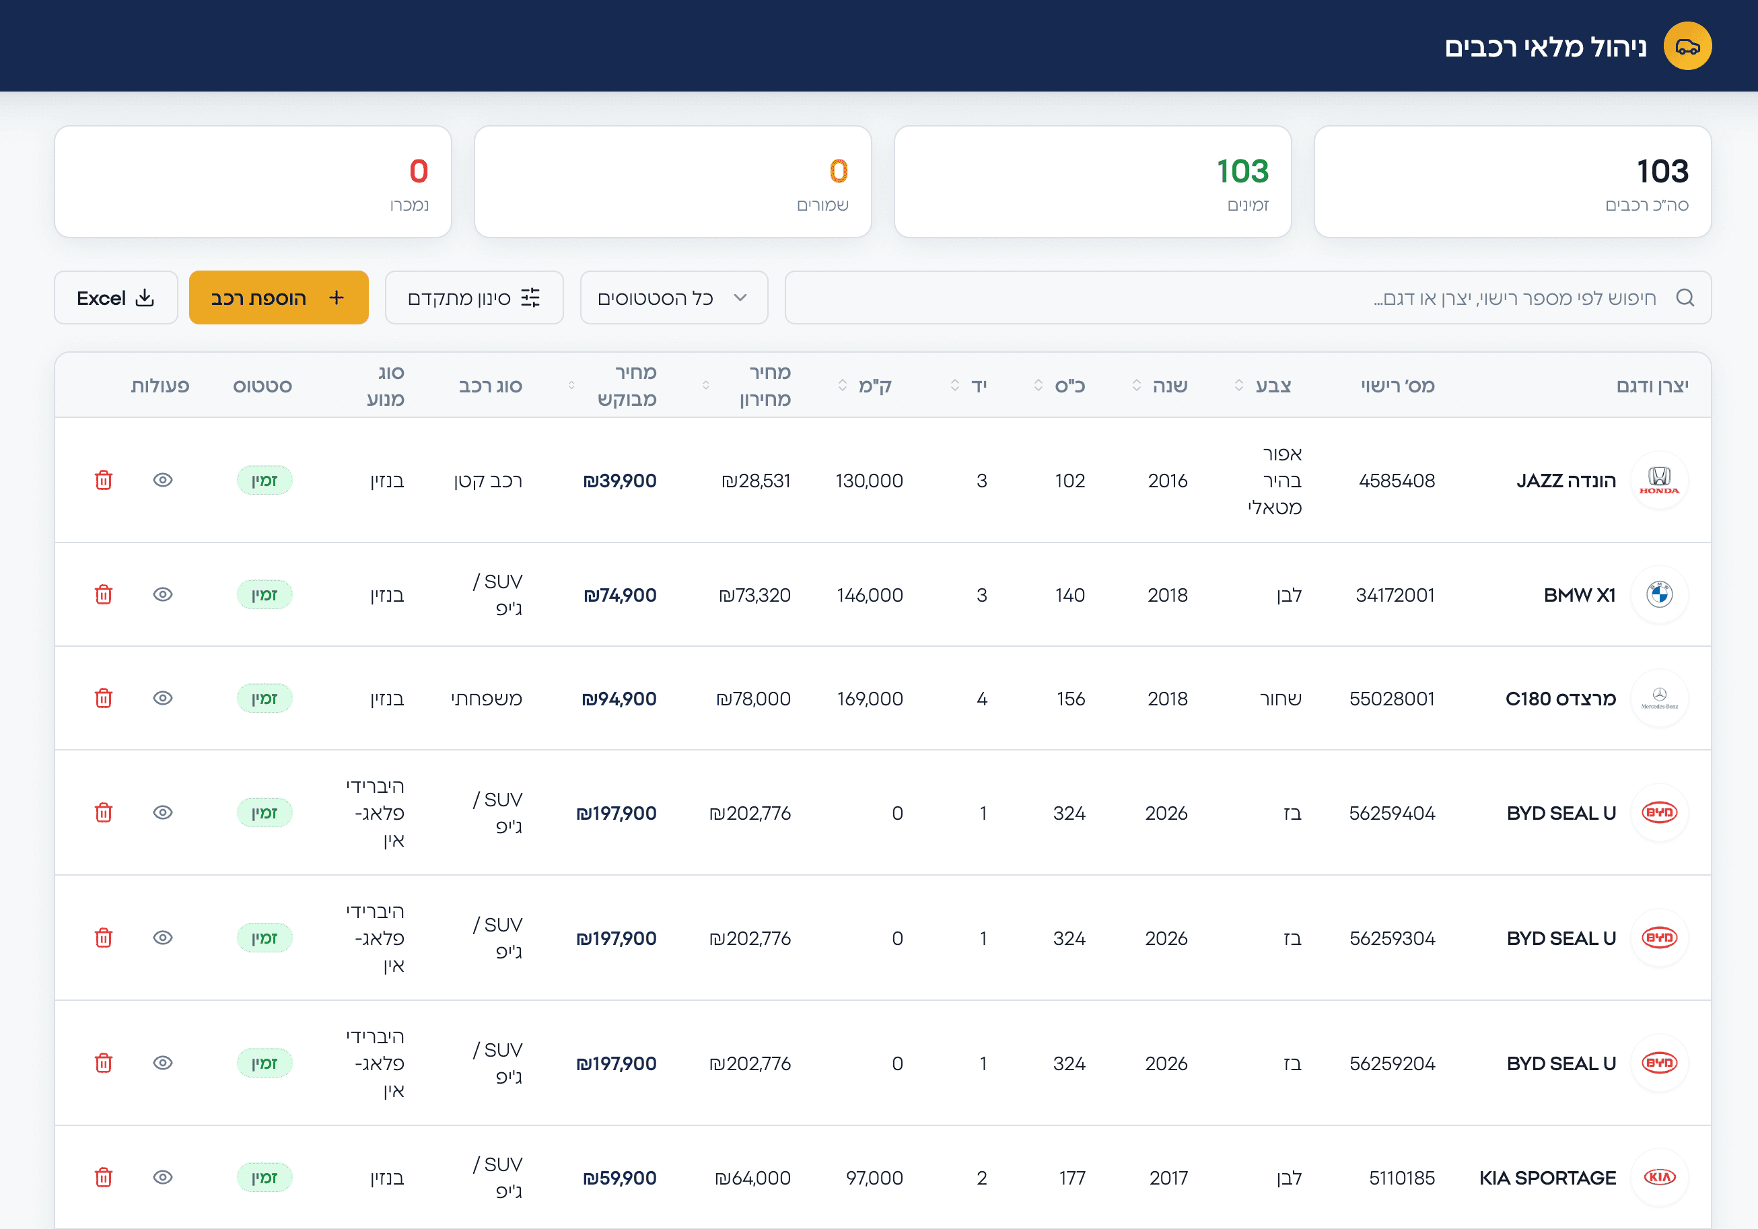Open the כל הסטטוסים status dropdown
Screen dimensions: 1758x1229
coord(674,298)
